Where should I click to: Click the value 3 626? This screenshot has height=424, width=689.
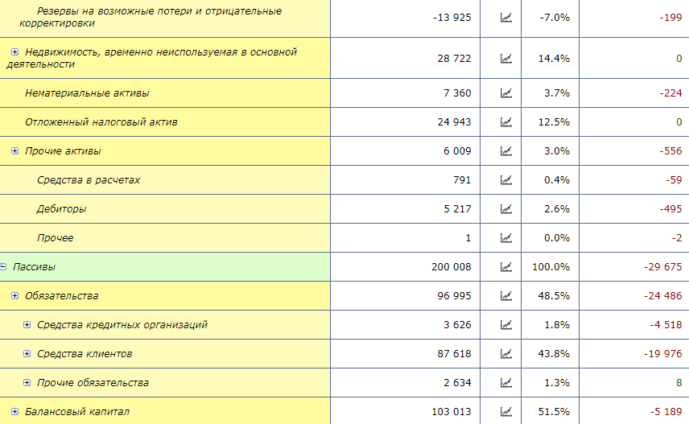pos(457,325)
